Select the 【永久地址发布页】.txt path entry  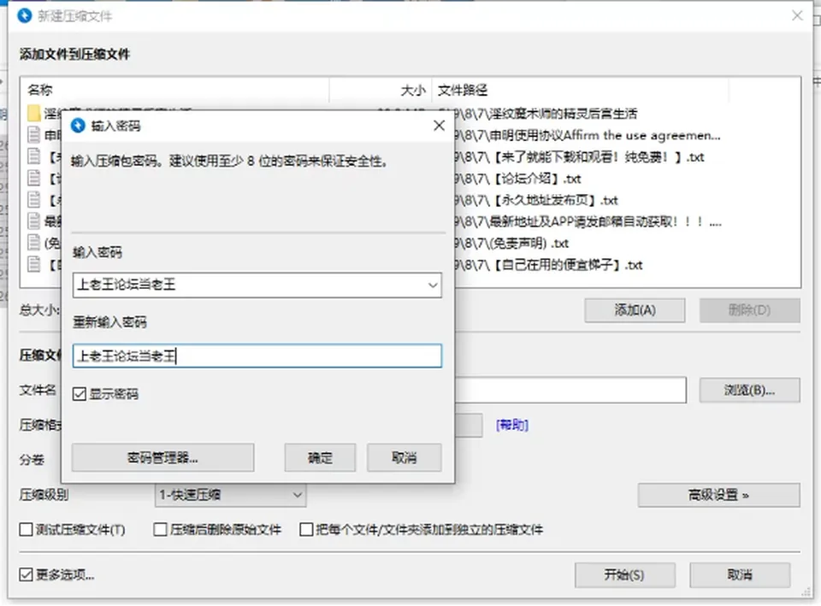pos(537,199)
